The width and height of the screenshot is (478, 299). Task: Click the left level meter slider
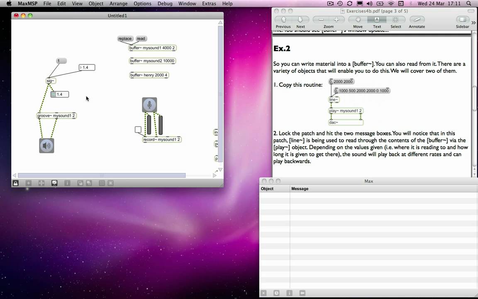(x=149, y=125)
